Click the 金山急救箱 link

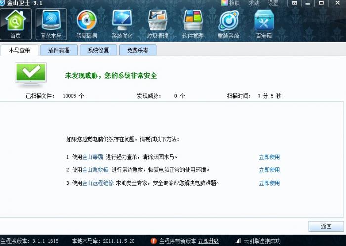(95, 170)
